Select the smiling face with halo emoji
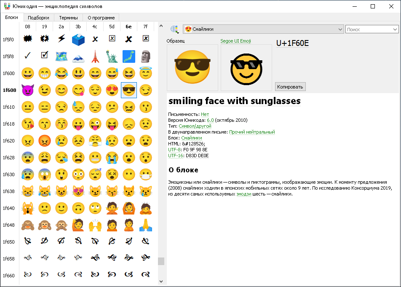Image resolution: width=401 pixels, height=287 pixels. pos(145,72)
